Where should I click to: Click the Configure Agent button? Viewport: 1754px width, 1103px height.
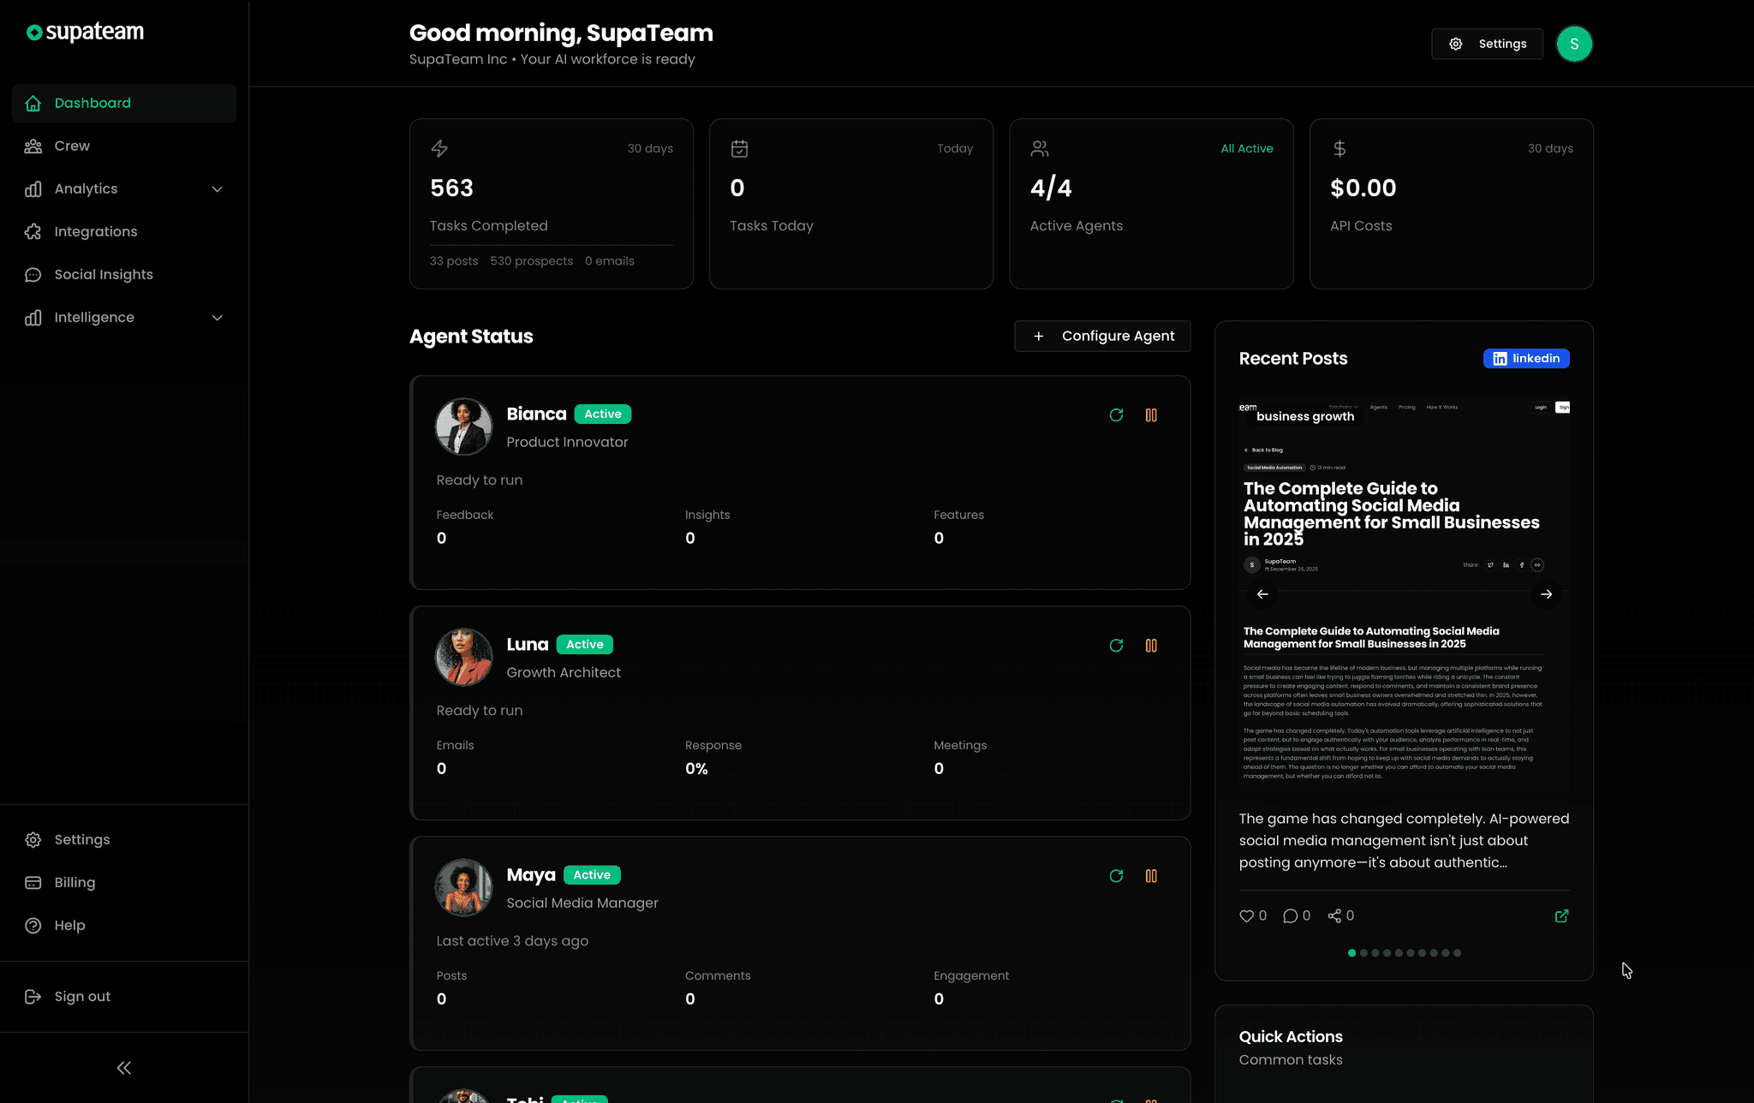coord(1102,336)
